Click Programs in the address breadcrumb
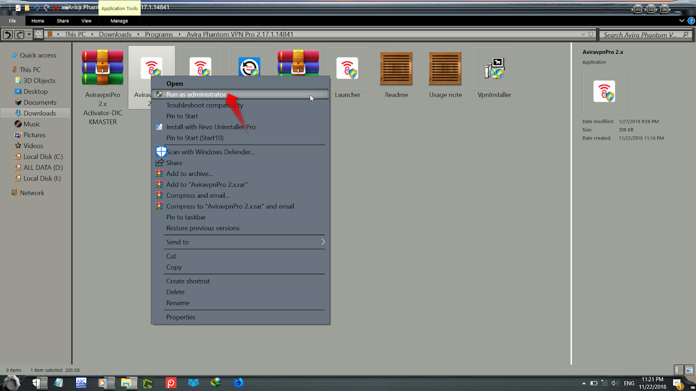Image resolution: width=696 pixels, height=391 pixels. coord(159,34)
